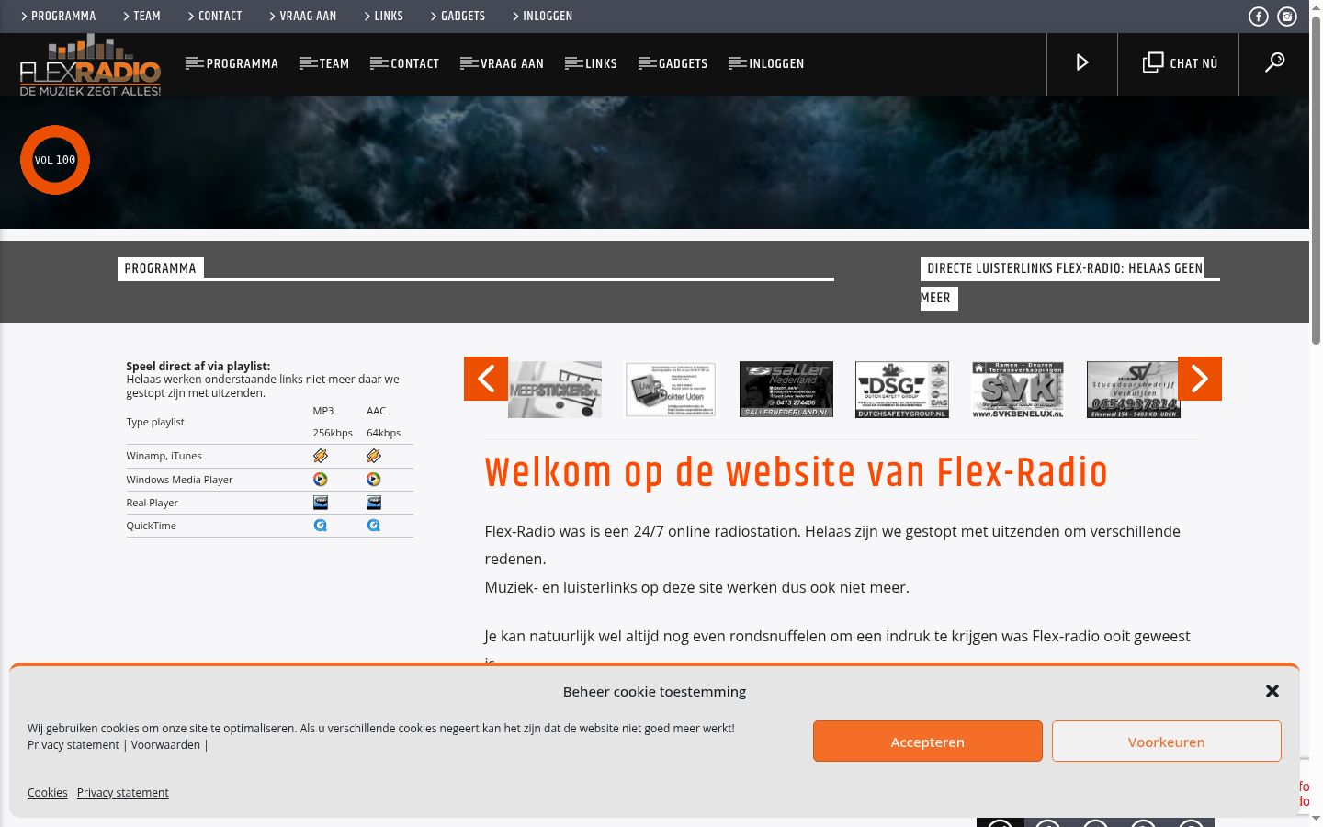Select LINKS in top secondary bar
1323x827 pixels.
[x=384, y=17]
